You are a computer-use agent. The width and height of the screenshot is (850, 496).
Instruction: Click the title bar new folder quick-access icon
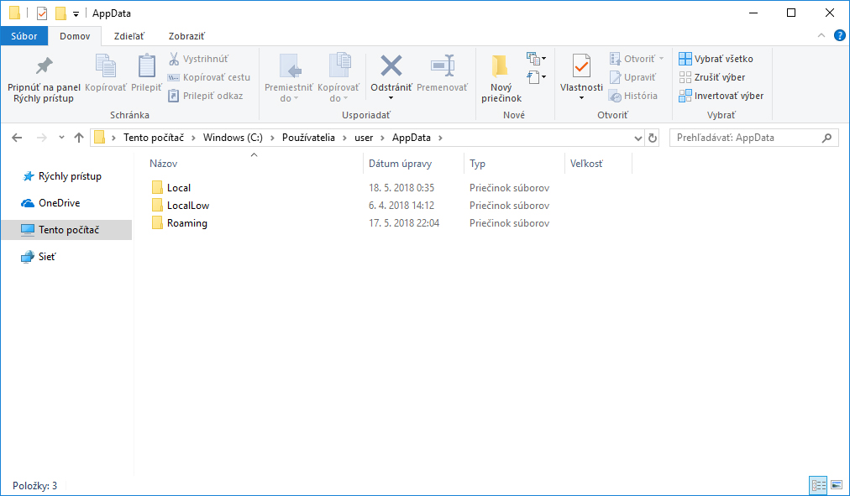pos(60,13)
